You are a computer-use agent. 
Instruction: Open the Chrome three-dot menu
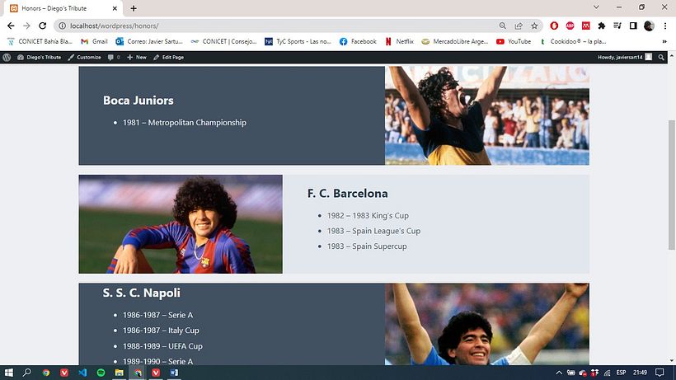665,26
